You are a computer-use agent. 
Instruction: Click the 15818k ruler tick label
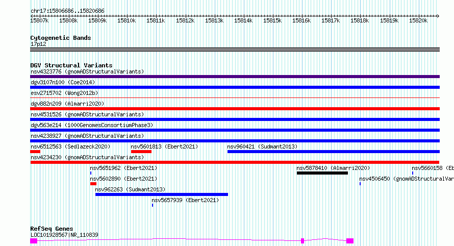[x=360, y=20]
